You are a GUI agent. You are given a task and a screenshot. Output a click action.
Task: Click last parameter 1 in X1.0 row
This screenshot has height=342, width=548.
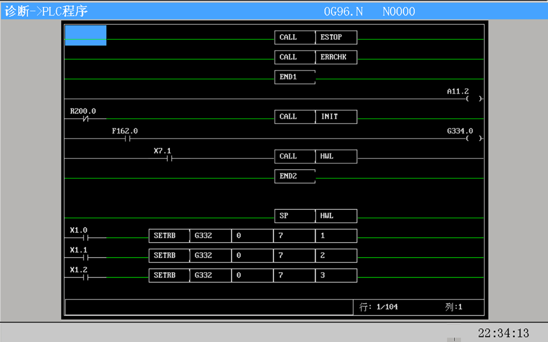[336, 236]
